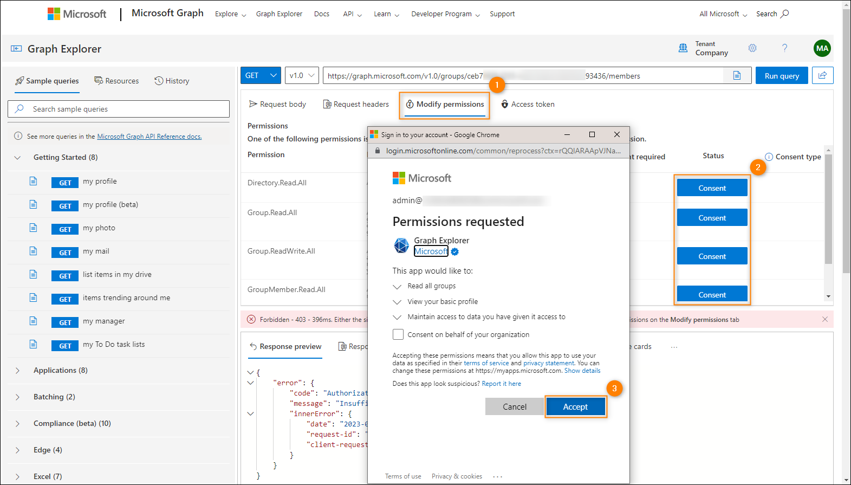Image resolution: width=851 pixels, height=485 pixels.
Task: Click the Search sample queries field
Action: pos(119,109)
